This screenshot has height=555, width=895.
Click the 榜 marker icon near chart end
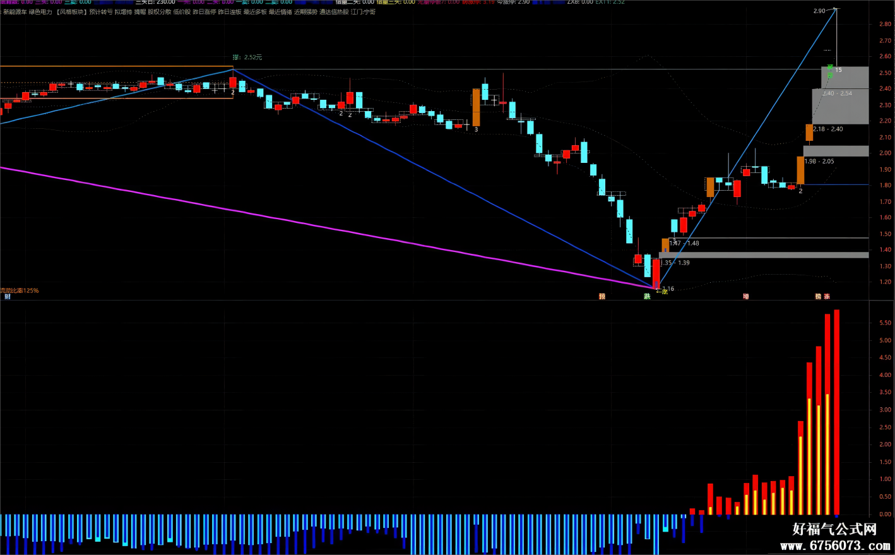[x=818, y=296]
